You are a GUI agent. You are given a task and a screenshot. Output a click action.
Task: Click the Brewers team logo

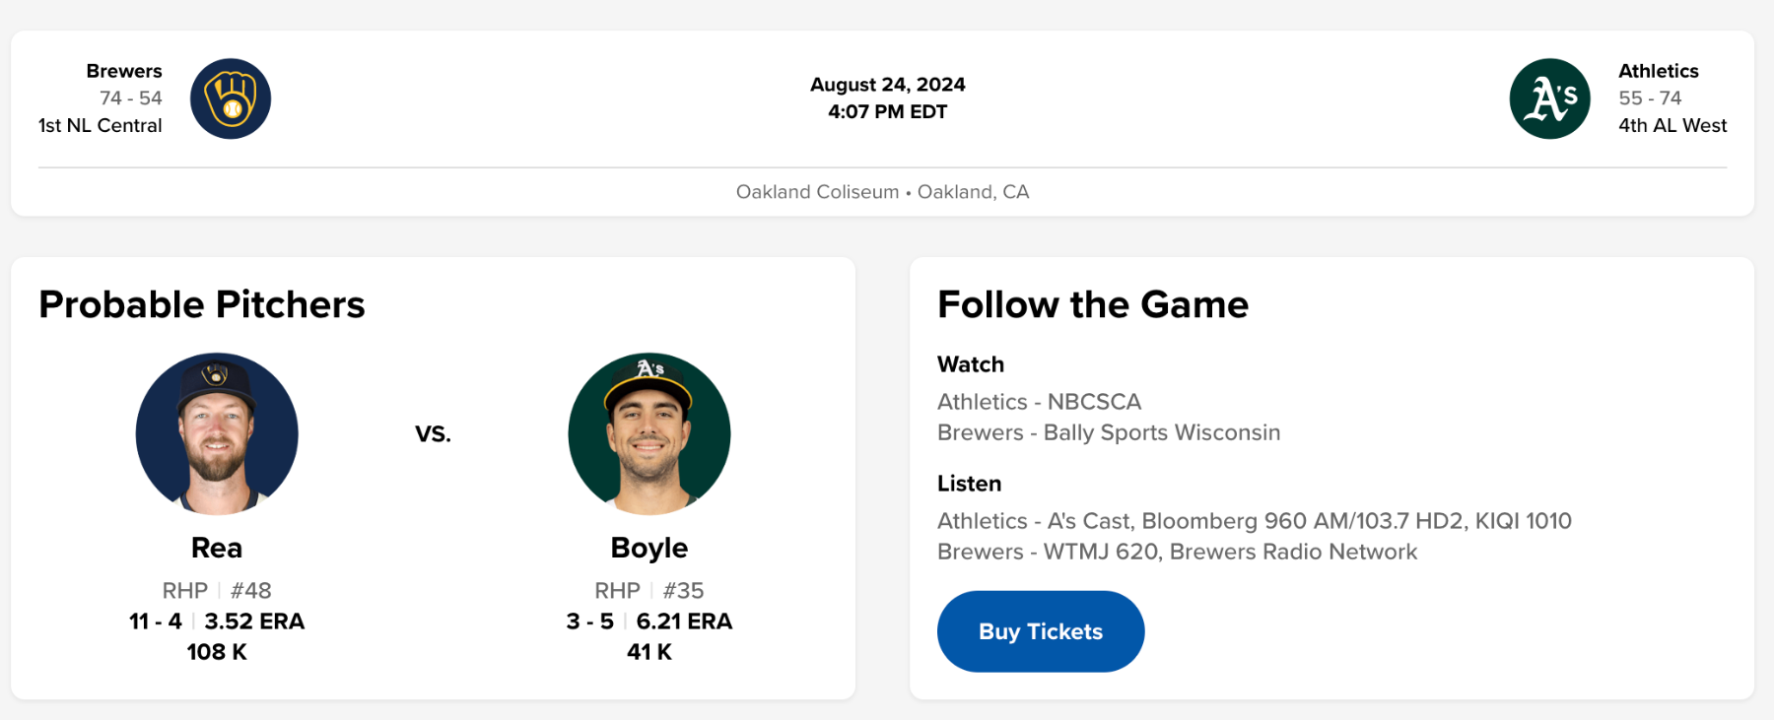[x=231, y=98]
